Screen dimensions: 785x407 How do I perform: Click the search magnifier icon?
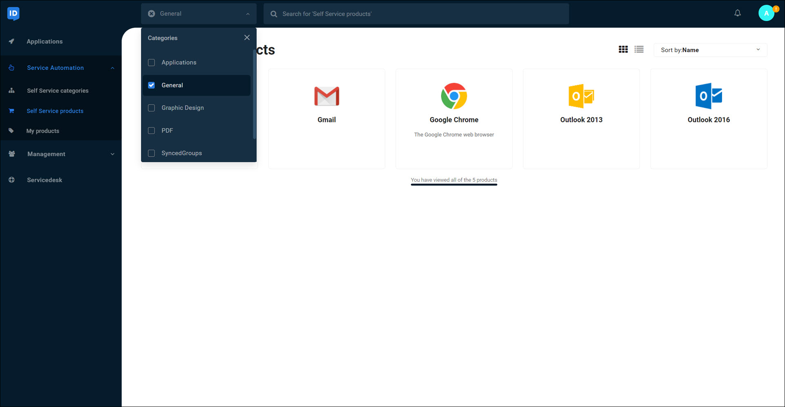[x=274, y=14]
